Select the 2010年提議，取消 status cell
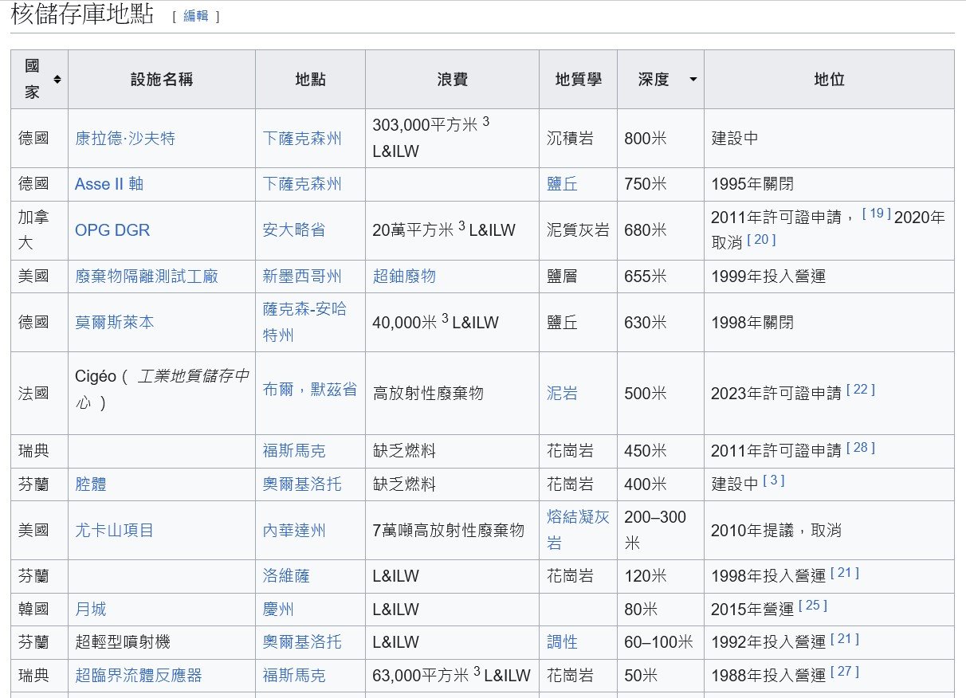This screenshot has height=698, width=966. (829, 531)
